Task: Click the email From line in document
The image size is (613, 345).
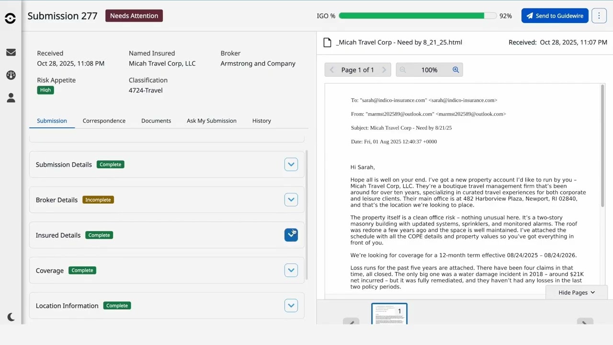Action: click(429, 114)
